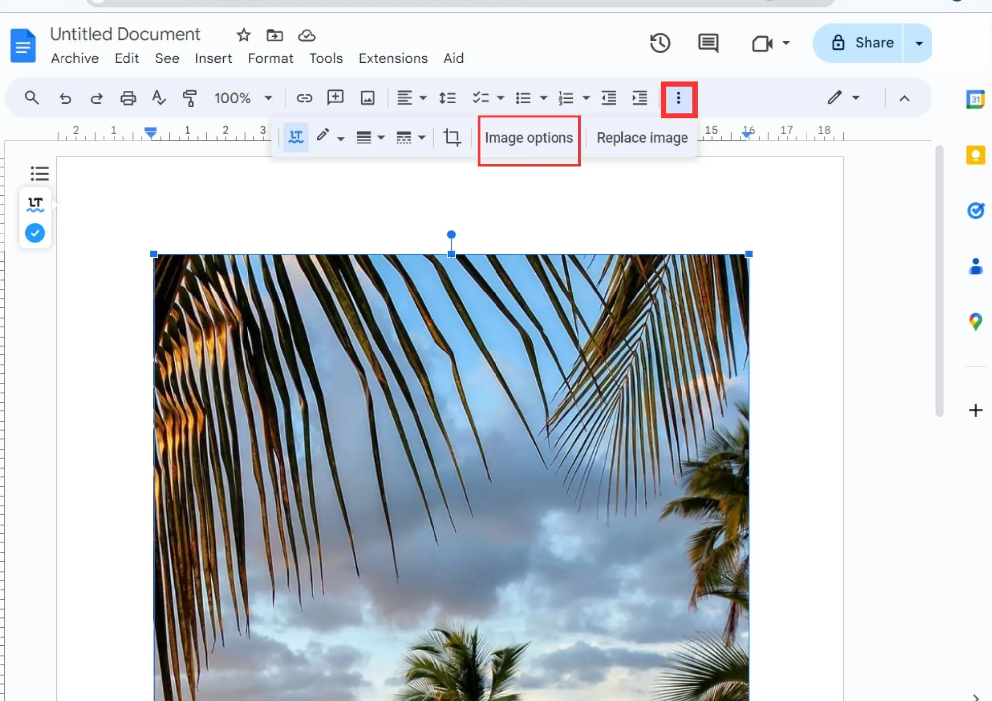This screenshot has width=992, height=701.
Task: Open the Image options panel
Action: (529, 137)
